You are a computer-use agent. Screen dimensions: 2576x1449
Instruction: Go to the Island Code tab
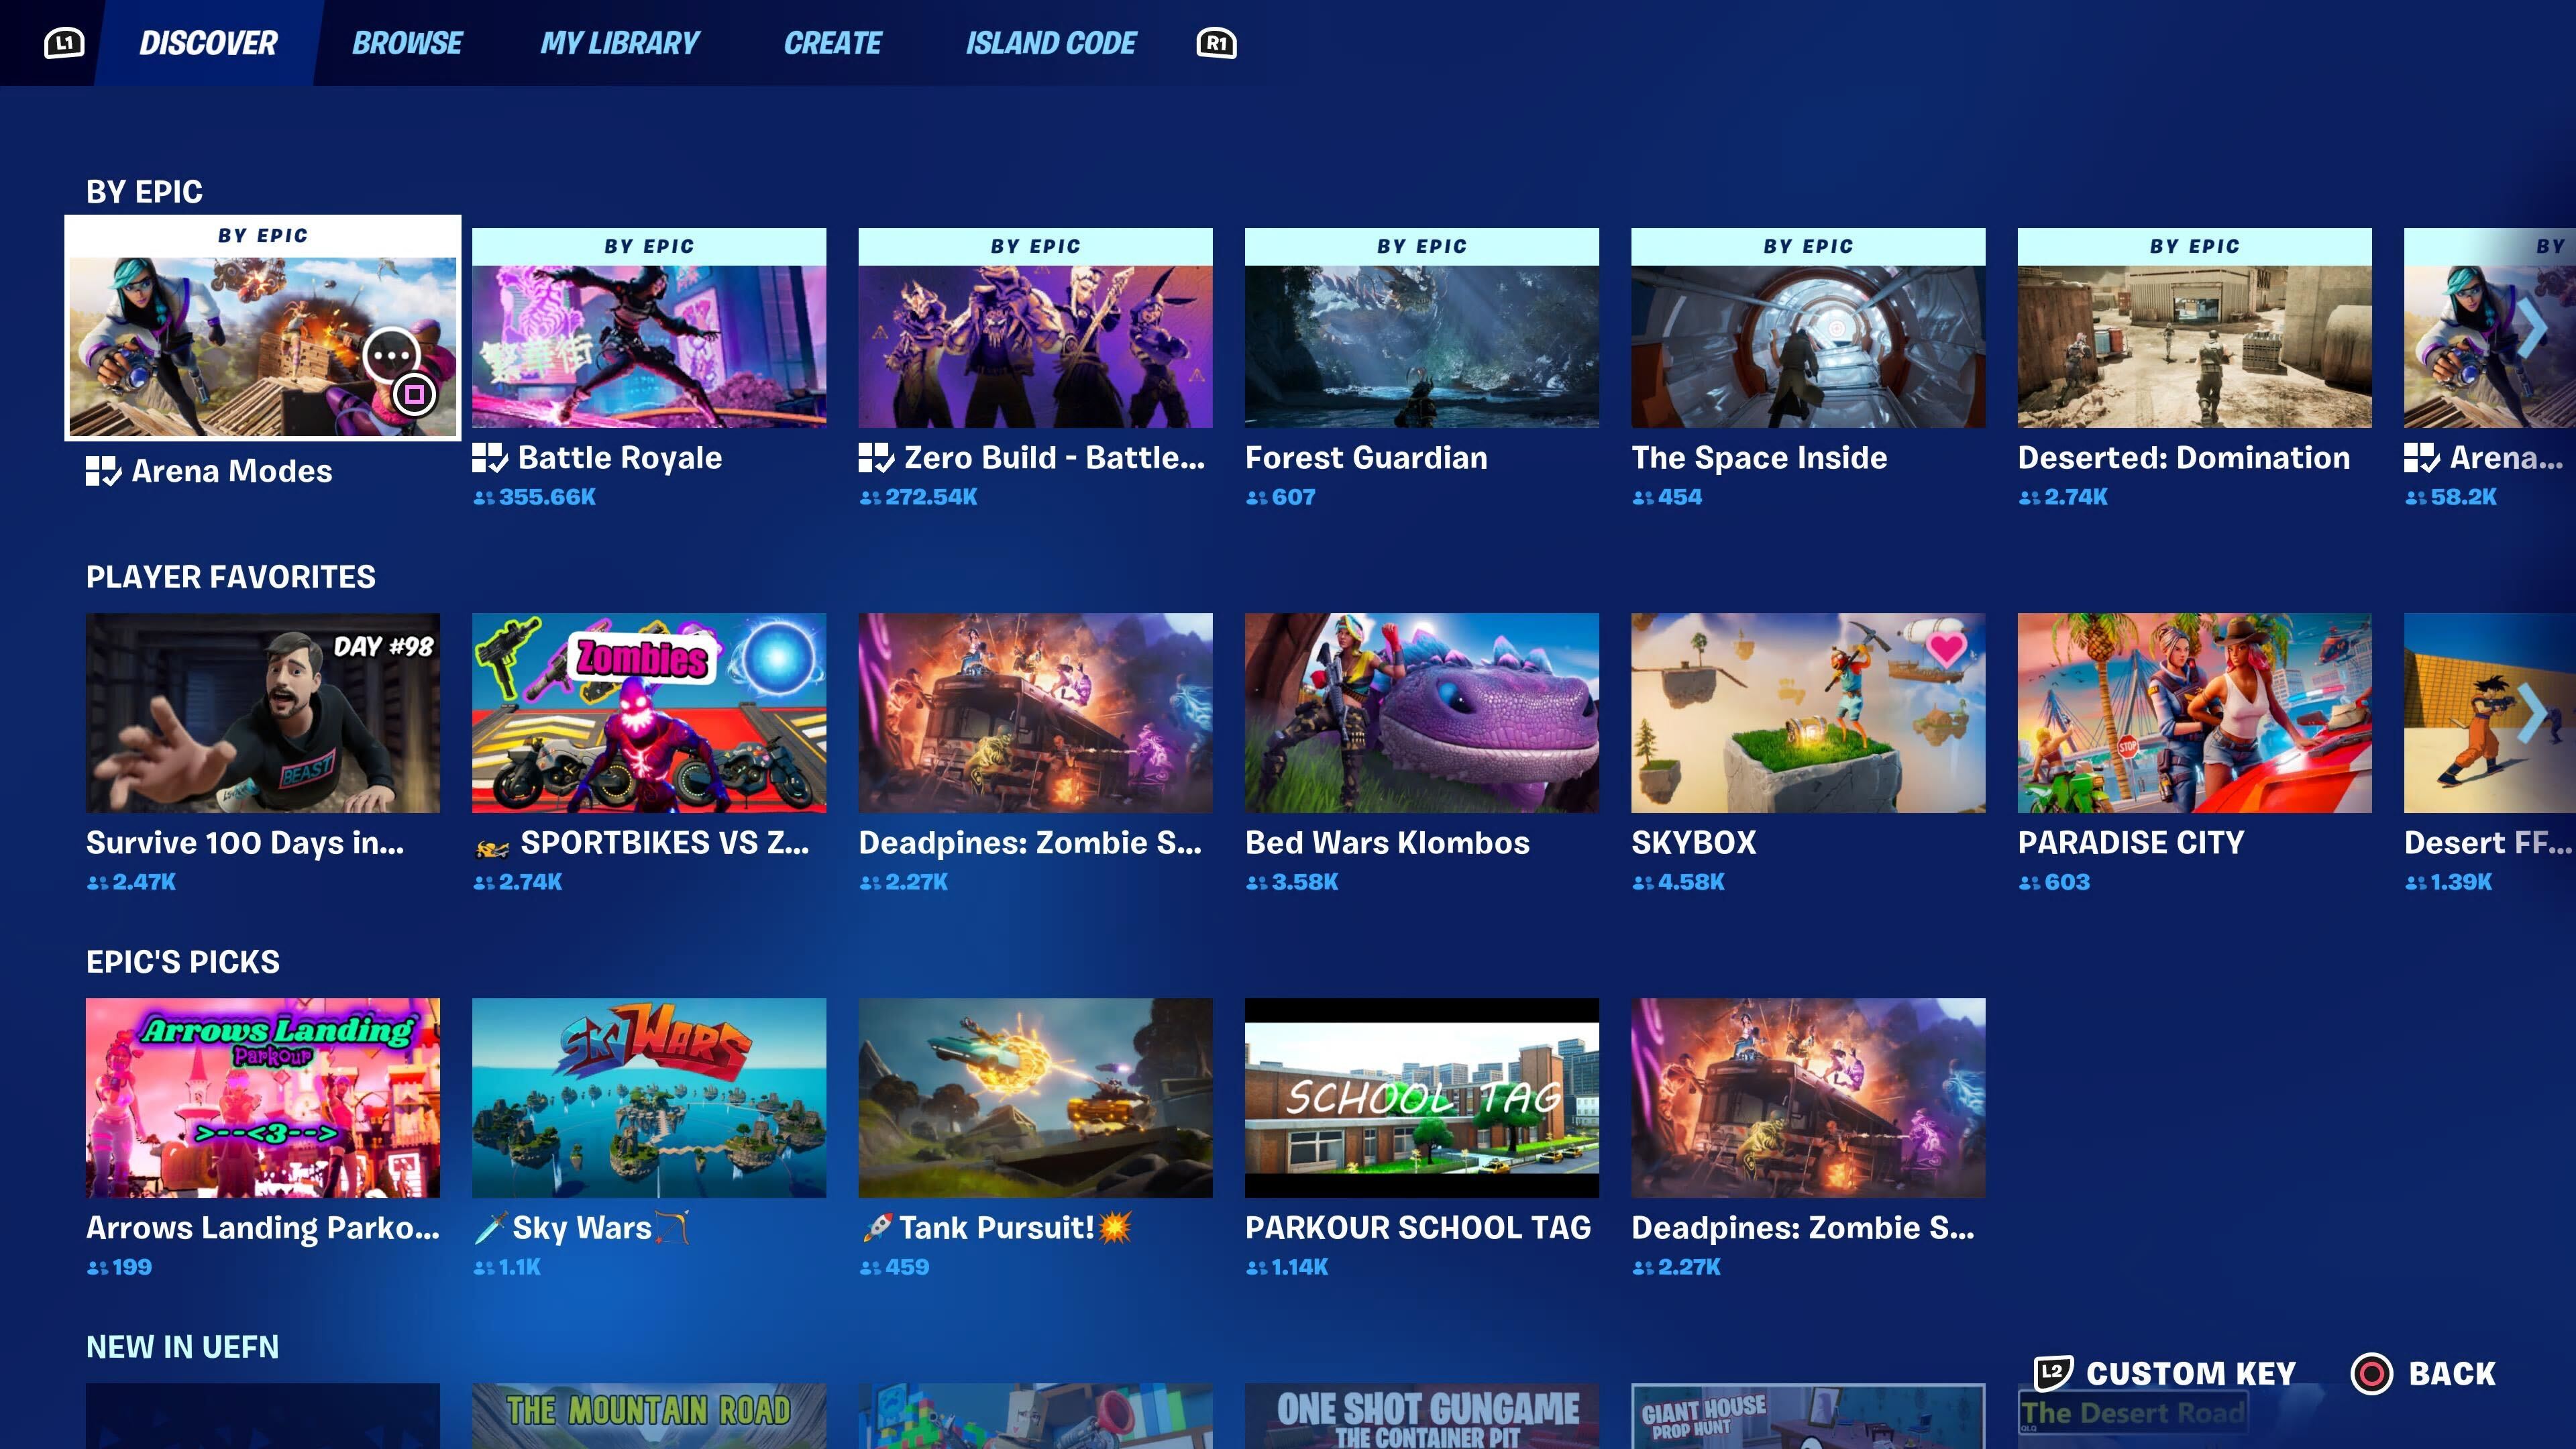1050,43
